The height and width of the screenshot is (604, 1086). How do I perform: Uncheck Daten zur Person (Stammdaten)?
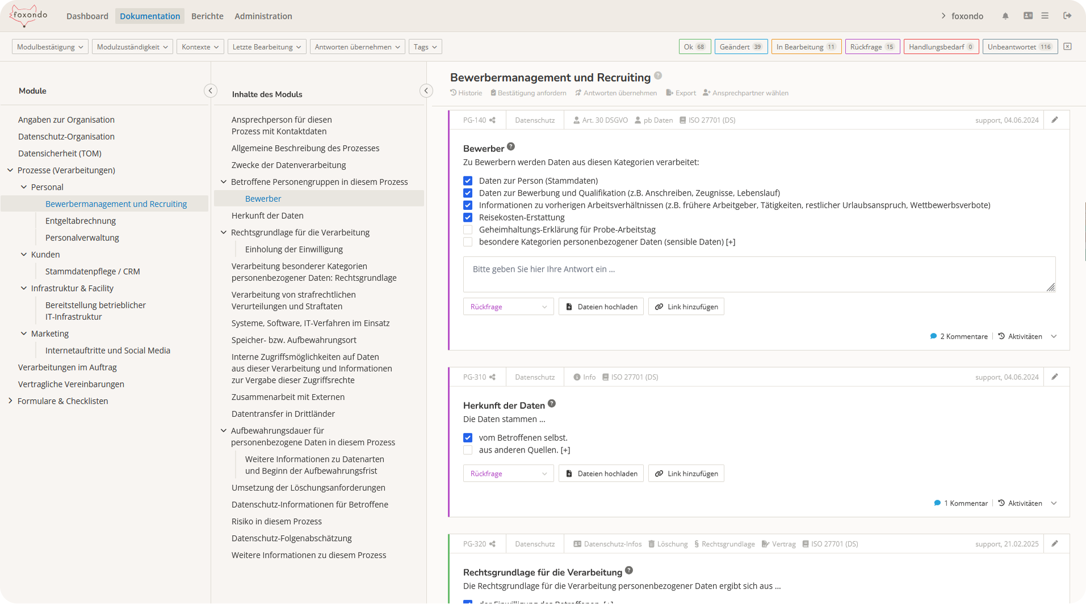coord(468,181)
